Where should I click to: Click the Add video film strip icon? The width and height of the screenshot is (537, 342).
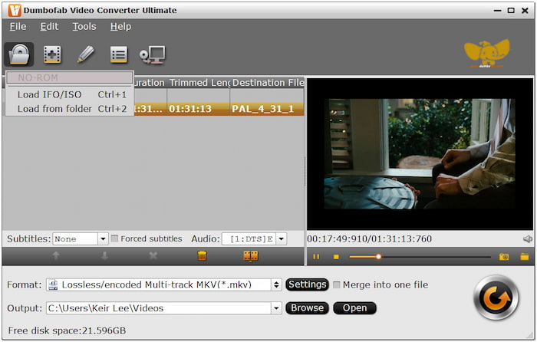click(x=52, y=54)
